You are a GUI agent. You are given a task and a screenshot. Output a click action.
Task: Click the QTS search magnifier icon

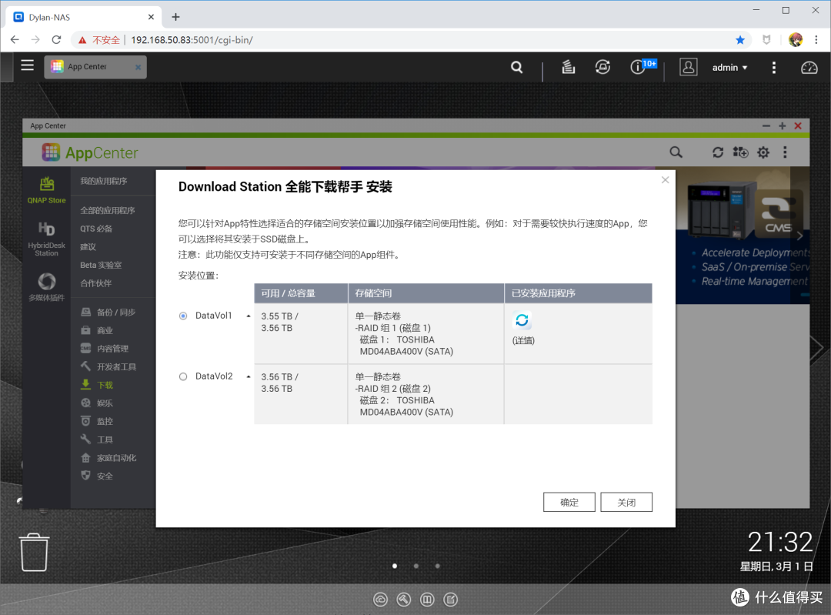(517, 67)
